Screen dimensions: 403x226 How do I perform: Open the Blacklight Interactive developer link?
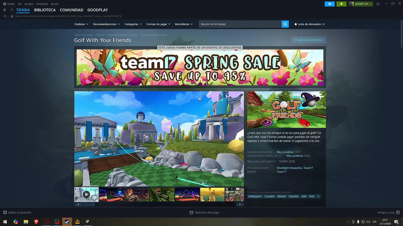(289, 168)
